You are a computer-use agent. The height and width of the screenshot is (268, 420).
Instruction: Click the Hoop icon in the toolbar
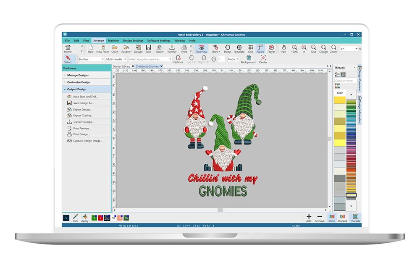pyautogui.click(x=227, y=49)
